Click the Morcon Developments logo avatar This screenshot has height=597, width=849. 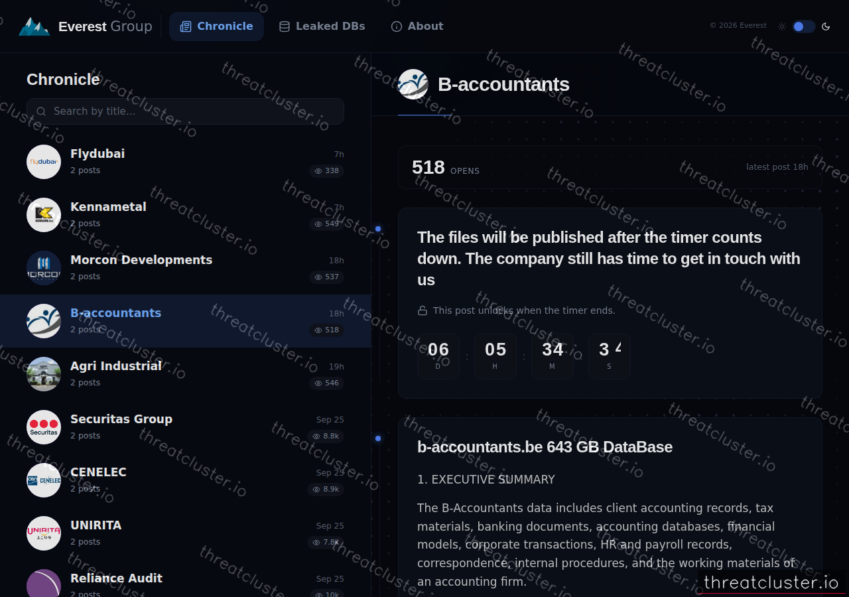click(44, 268)
